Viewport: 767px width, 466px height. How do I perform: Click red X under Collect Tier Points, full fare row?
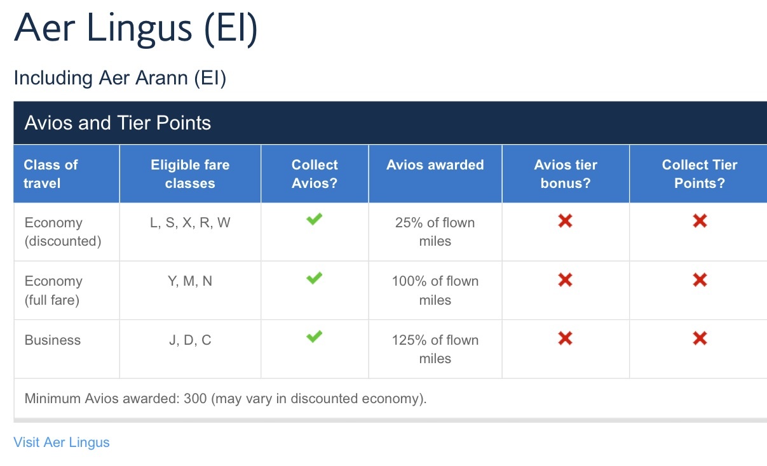(x=700, y=279)
